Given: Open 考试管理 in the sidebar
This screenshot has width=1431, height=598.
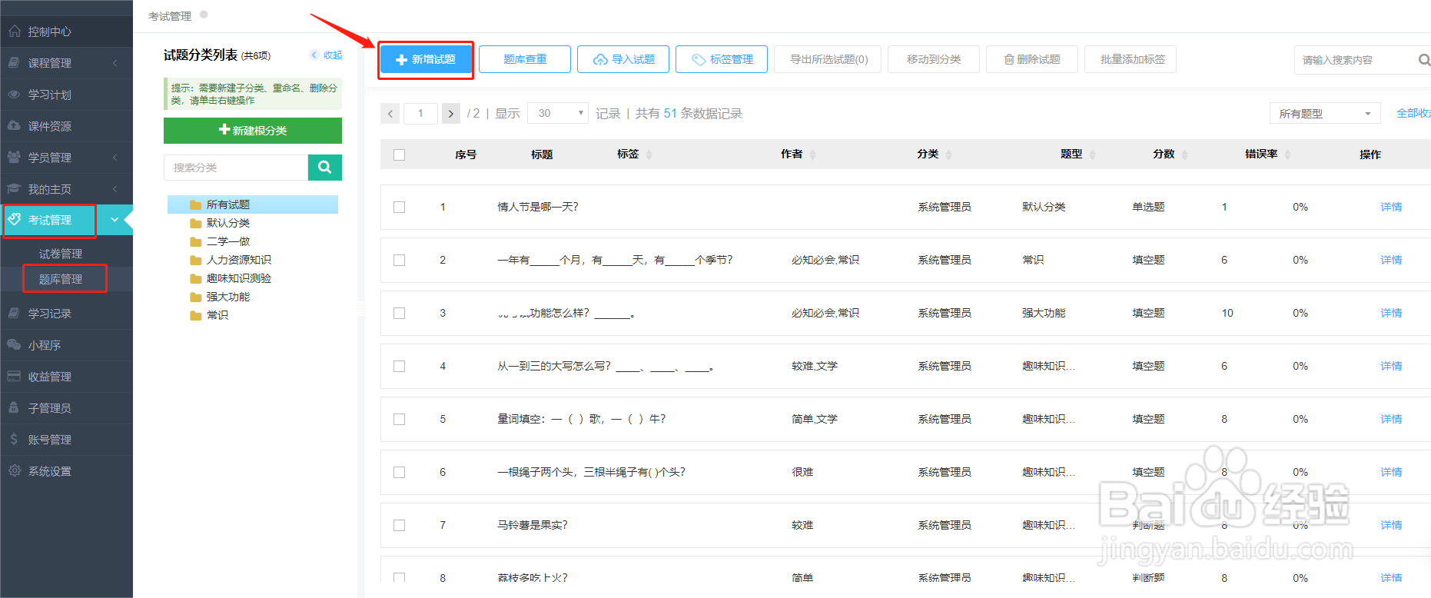Looking at the screenshot, I should click(x=50, y=220).
